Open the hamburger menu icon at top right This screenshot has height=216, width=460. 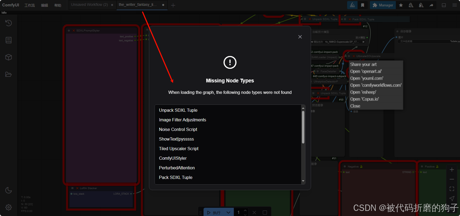[x=455, y=5]
